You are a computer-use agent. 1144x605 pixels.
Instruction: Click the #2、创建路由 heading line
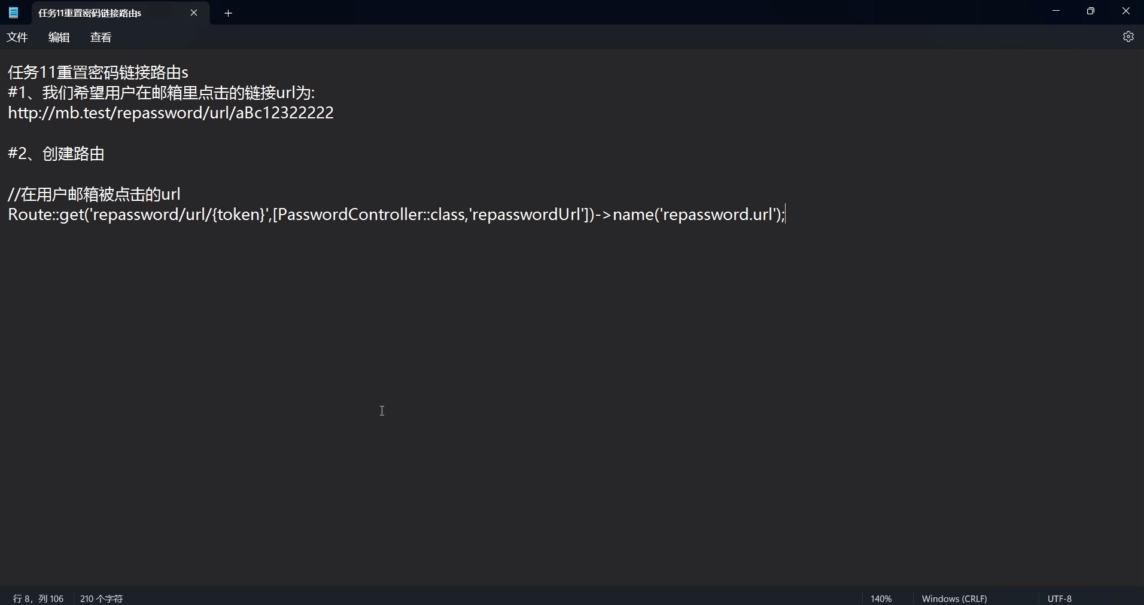coord(55,154)
